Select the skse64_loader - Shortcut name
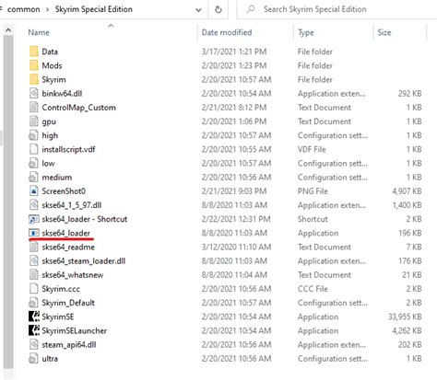Screen dimensions: 437x380 [85, 219]
